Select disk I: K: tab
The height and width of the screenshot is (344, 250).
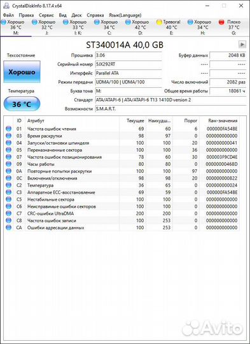coord(78,27)
